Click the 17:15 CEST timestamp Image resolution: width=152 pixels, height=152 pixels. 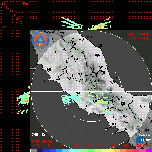pyautogui.click(x=138, y=39)
